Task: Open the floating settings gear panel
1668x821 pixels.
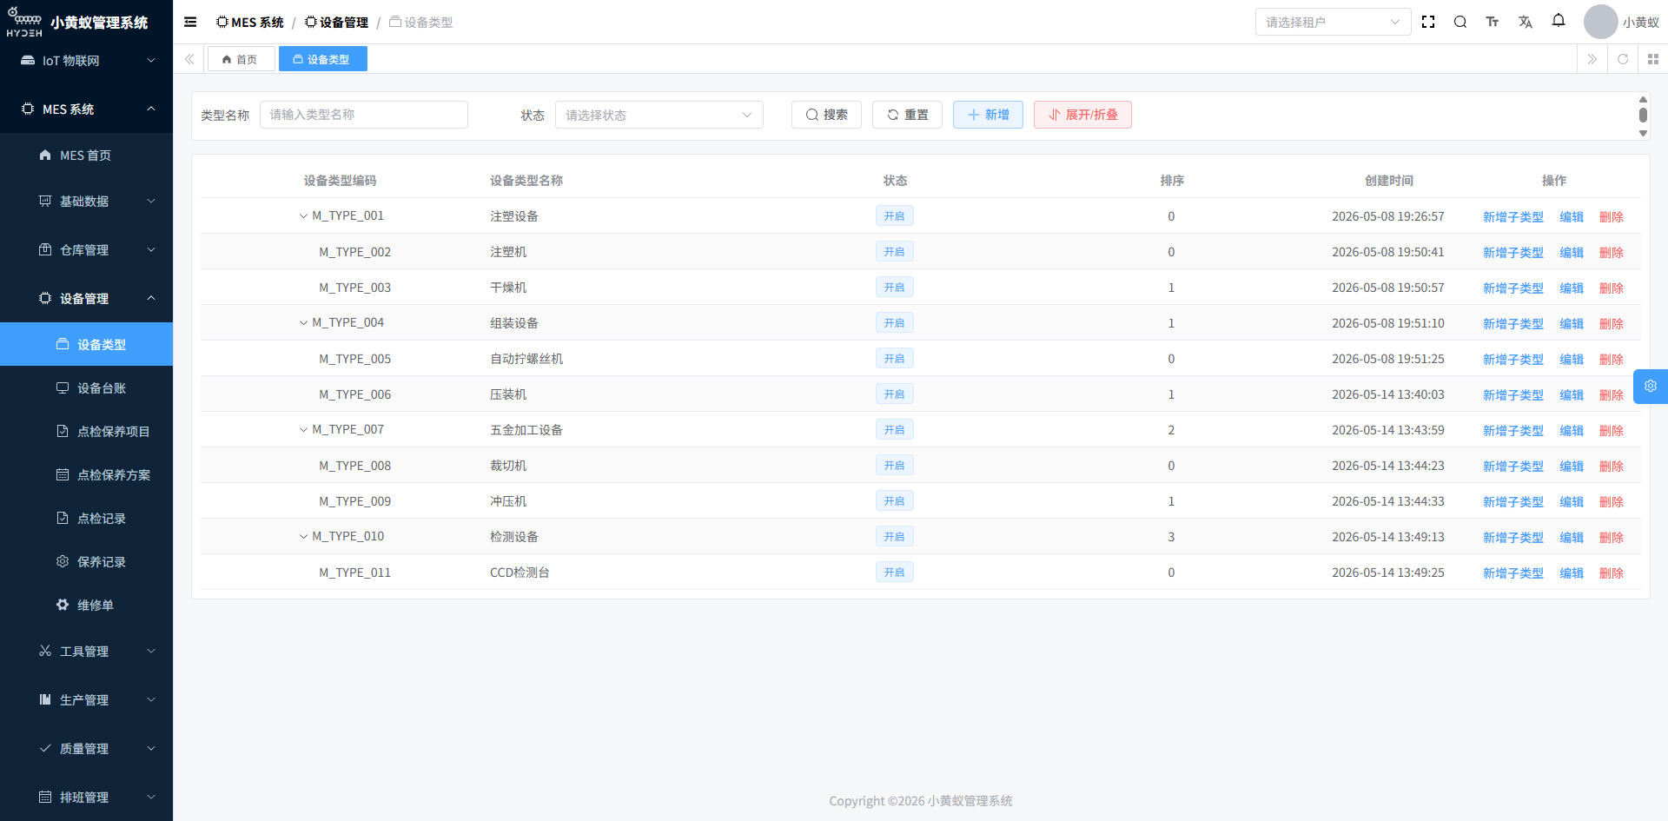Action: pos(1651,387)
